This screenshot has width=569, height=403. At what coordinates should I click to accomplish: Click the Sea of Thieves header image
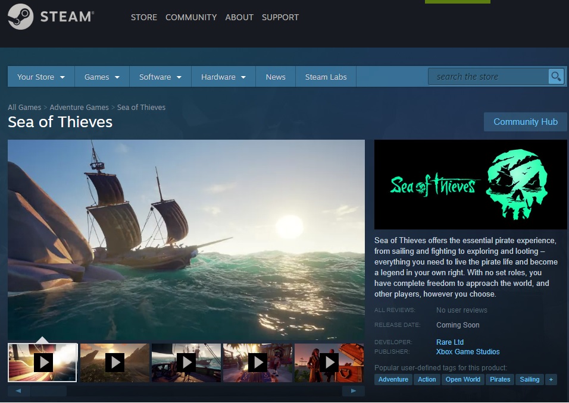pyautogui.click(x=470, y=184)
